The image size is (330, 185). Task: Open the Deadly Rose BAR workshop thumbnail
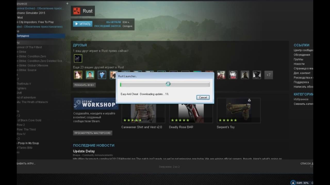point(191,110)
